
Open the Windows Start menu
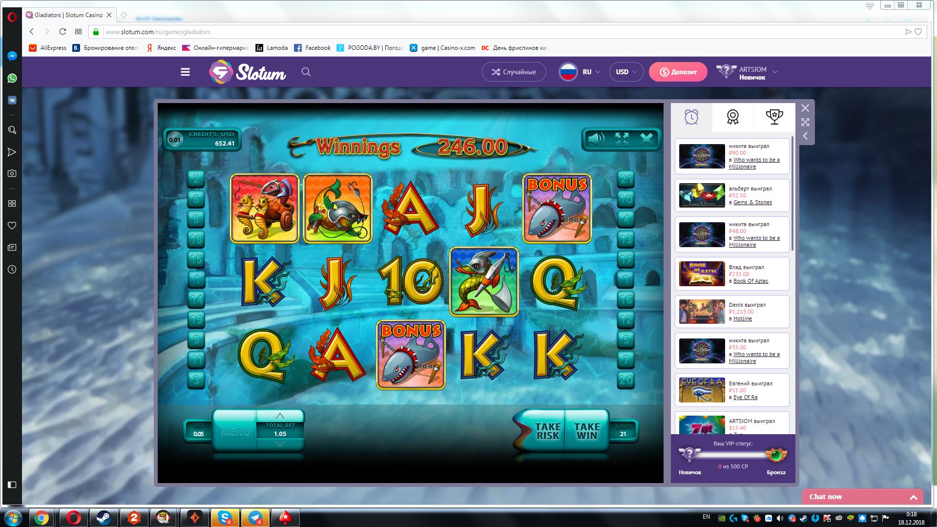tap(13, 517)
